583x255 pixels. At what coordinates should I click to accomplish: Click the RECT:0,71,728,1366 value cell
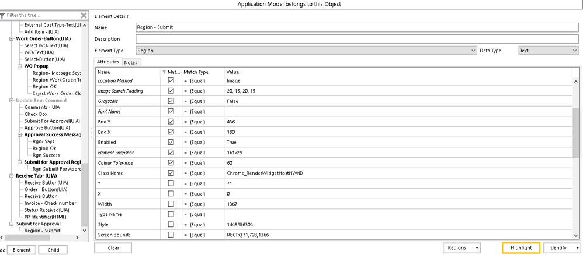(x=398, y=235)
